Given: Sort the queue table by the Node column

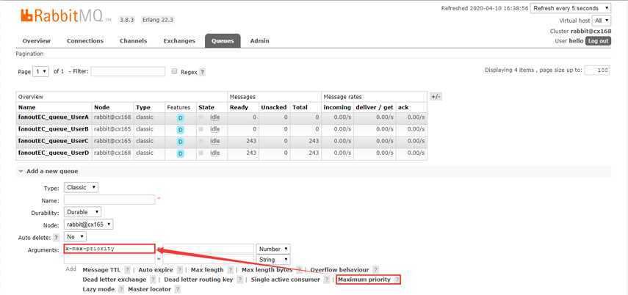Looking at the screenshot, I should click(102, 108).
